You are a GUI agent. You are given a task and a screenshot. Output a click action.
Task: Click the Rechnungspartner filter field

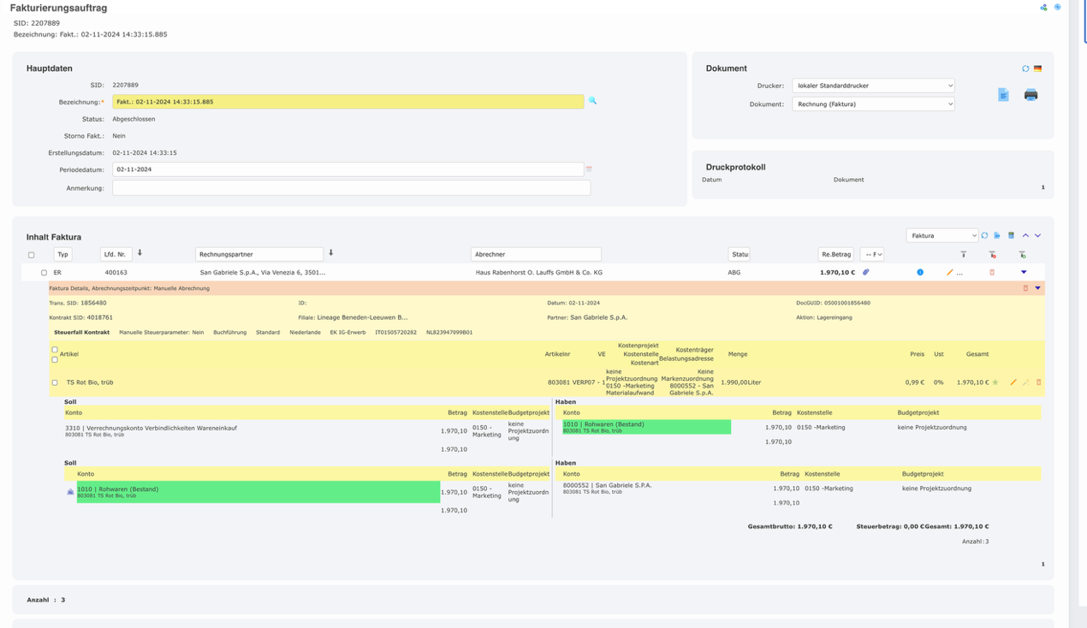click(x=259, y=254)
